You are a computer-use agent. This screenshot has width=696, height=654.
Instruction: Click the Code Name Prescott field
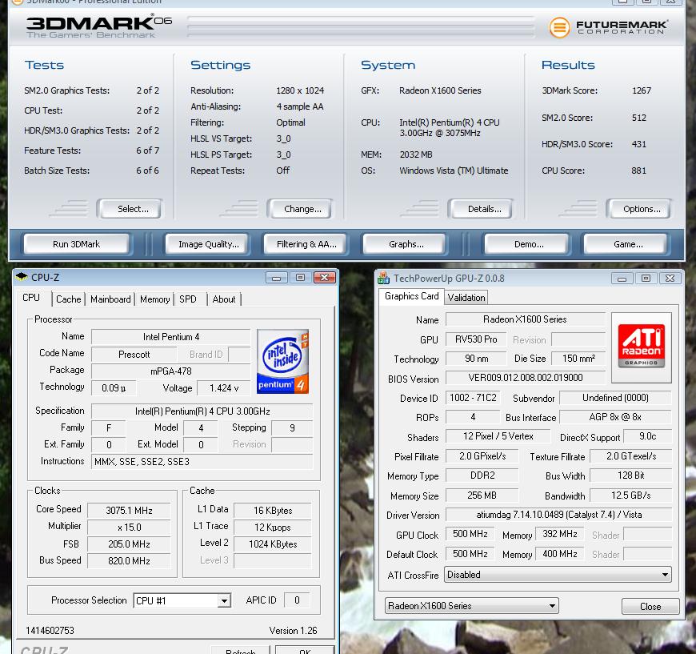click(134, 355)
